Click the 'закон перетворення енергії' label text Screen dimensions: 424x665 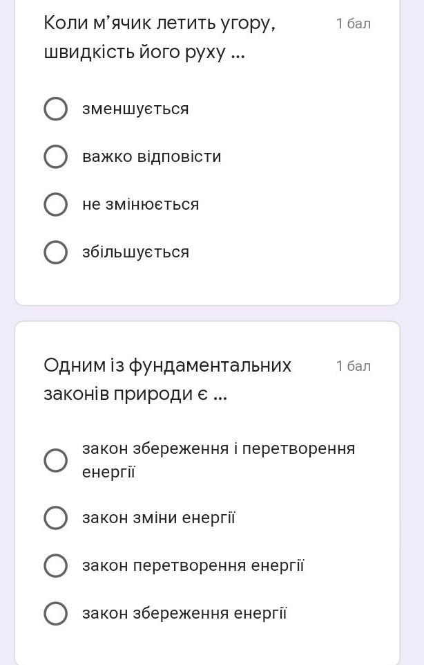point(193,565)
